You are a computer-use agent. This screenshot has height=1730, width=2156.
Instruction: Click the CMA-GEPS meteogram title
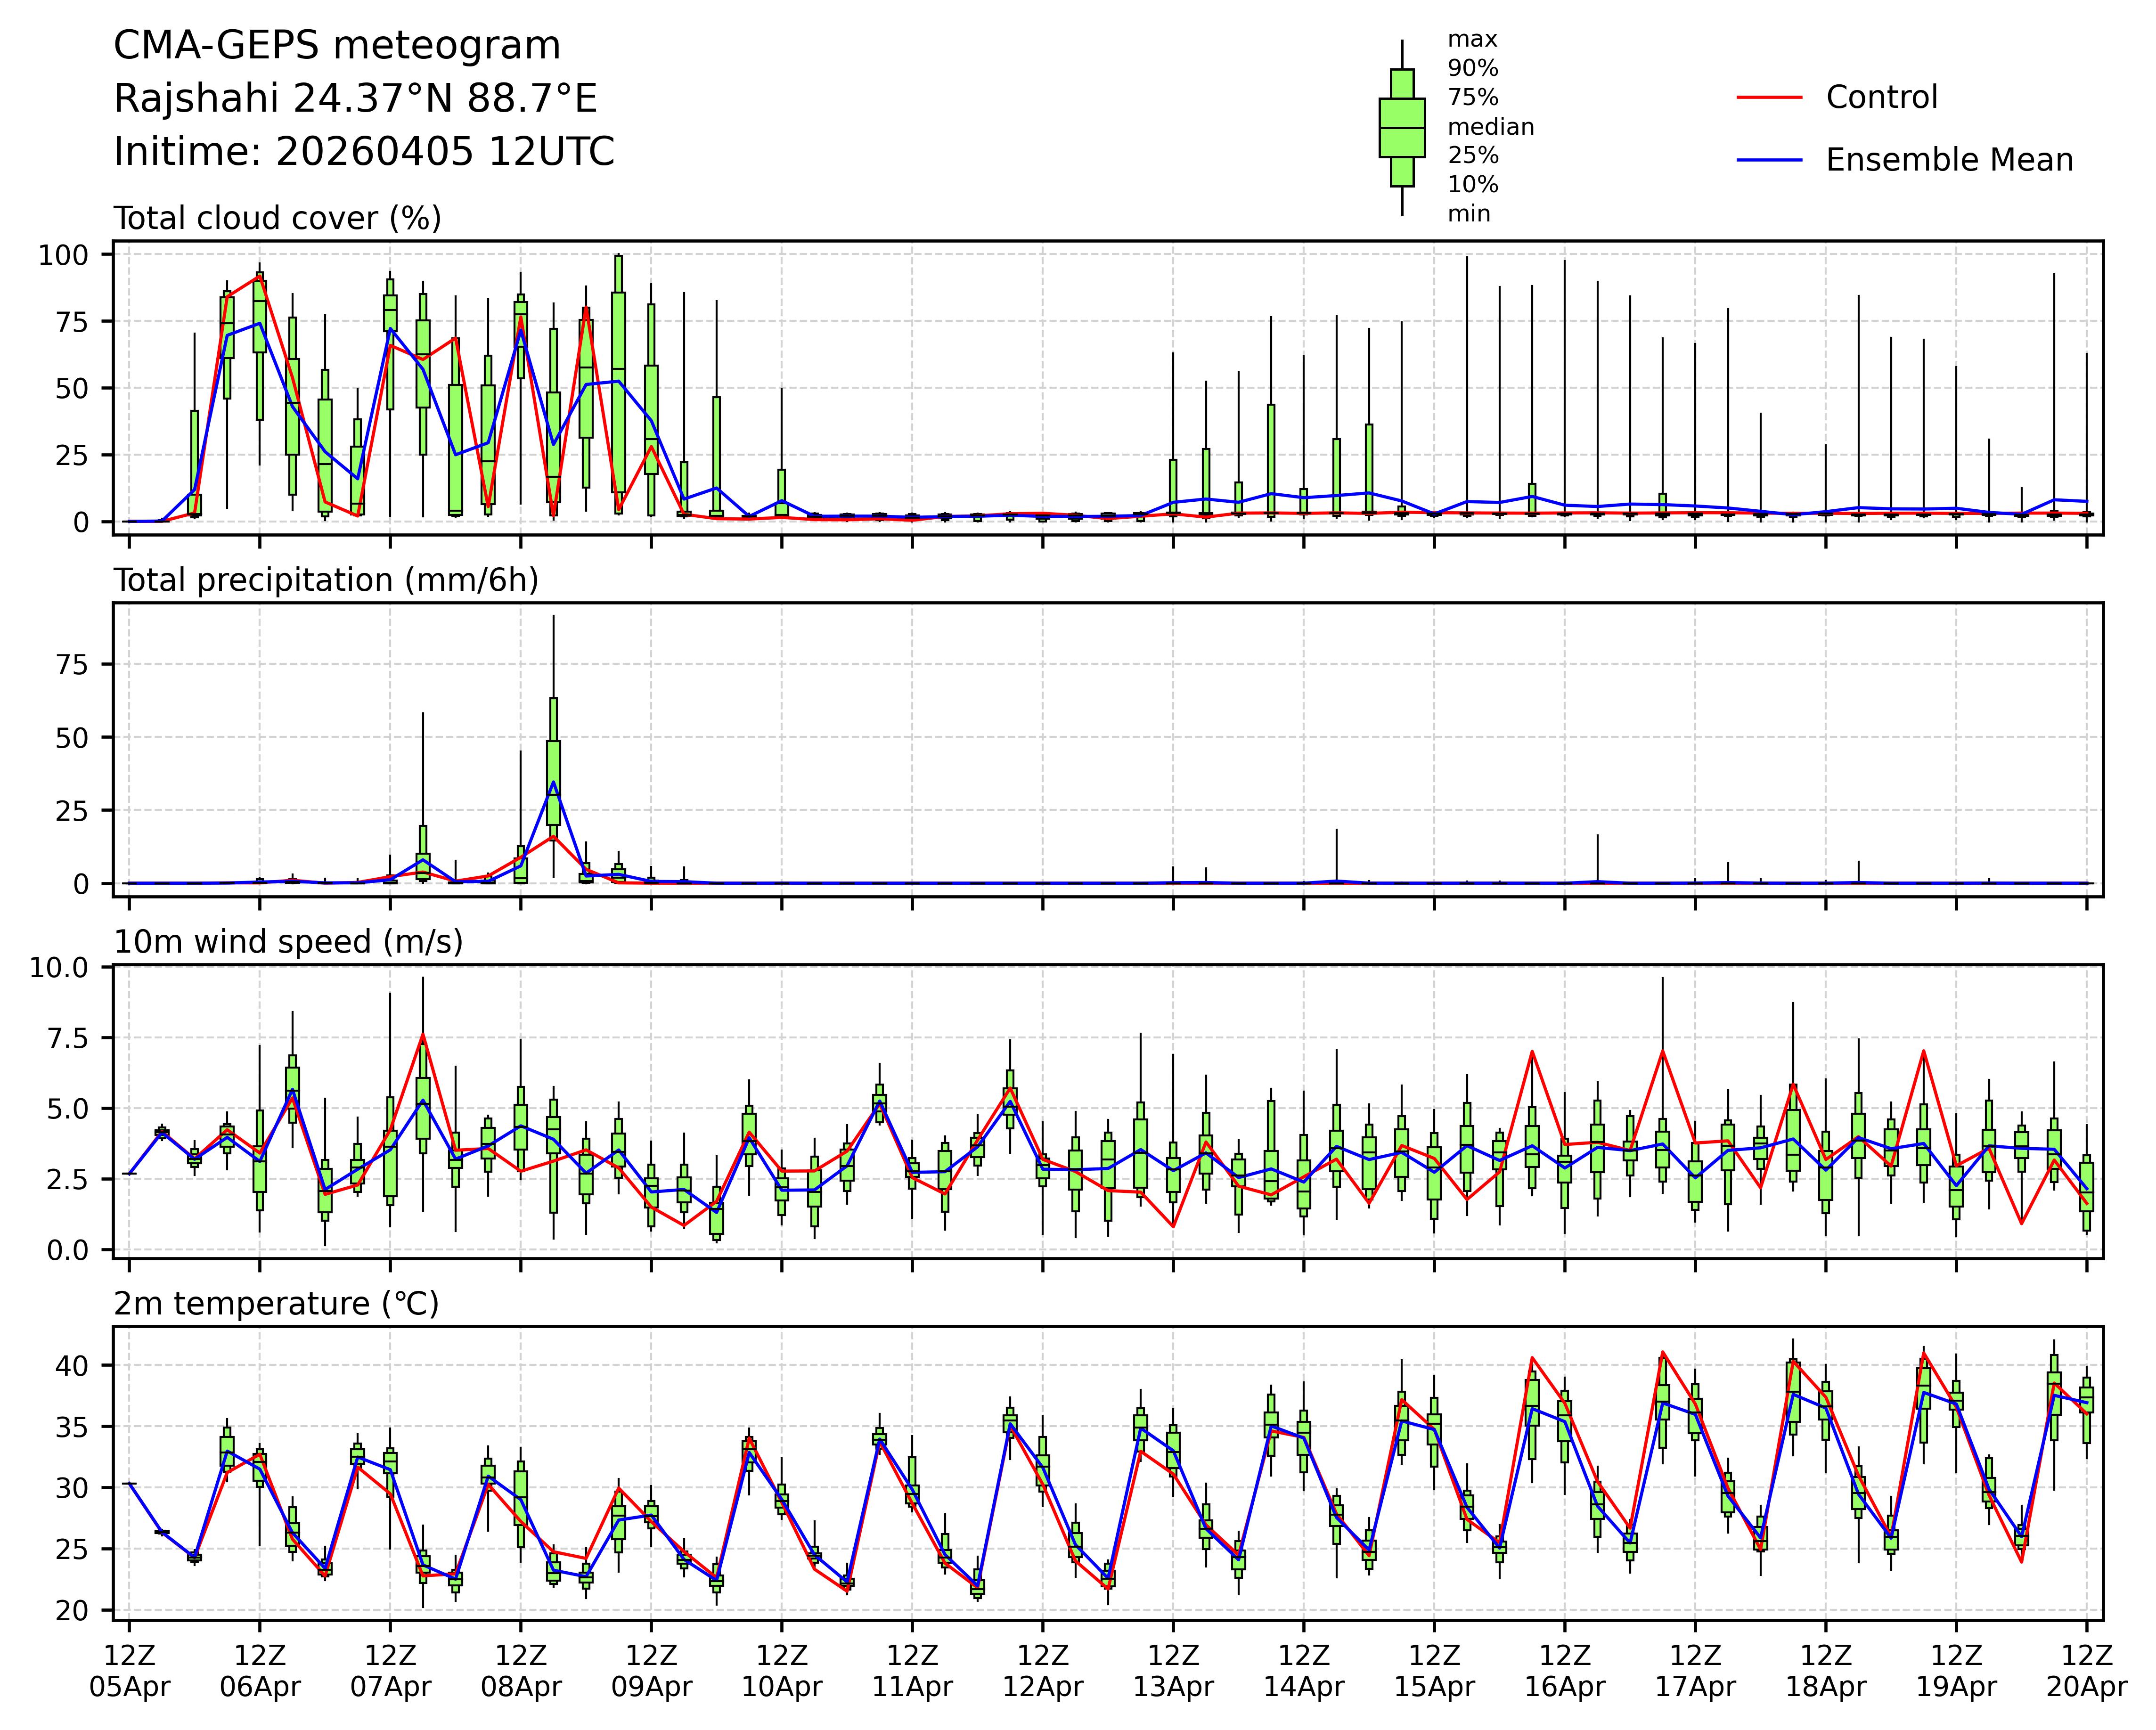pyautogui.click(x=337, y=46)
